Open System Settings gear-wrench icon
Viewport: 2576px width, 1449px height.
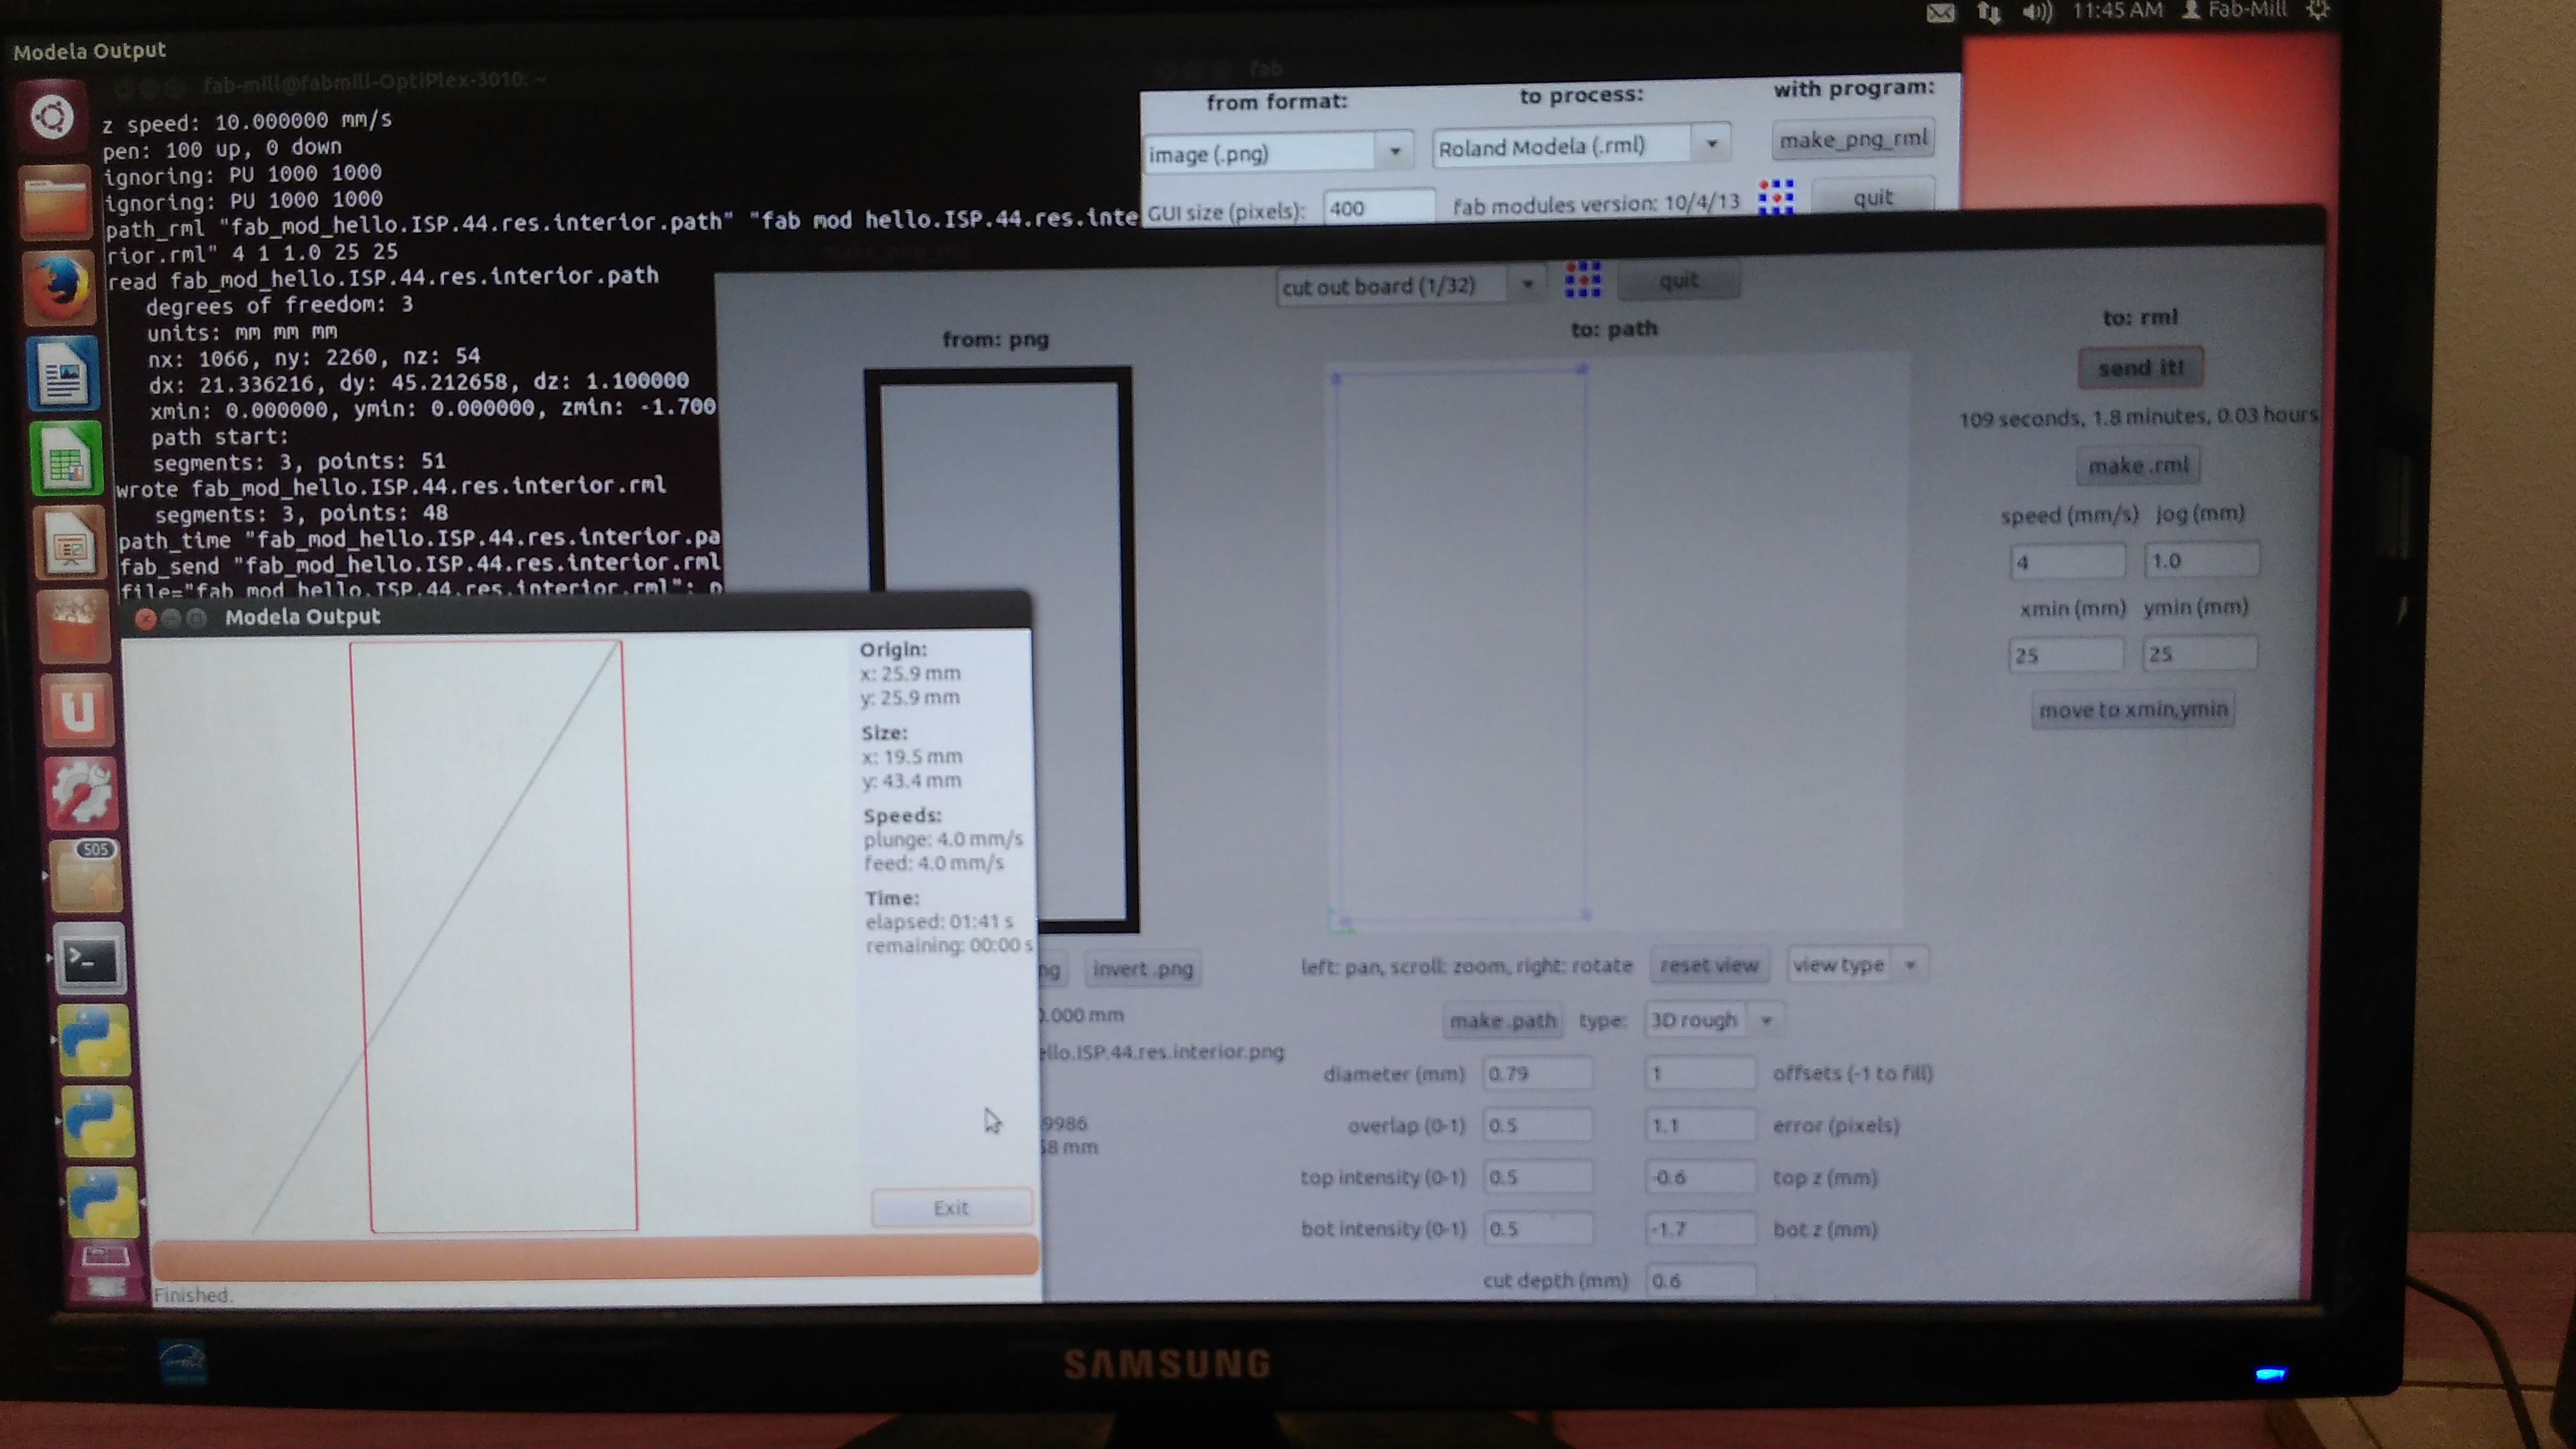(81, 794)
